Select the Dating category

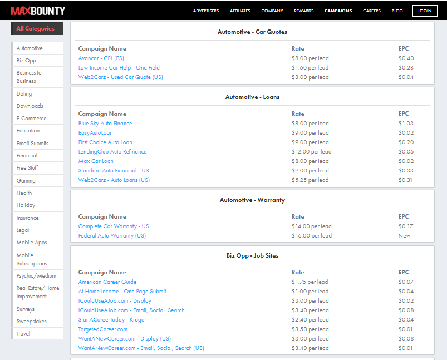point(38,94)
